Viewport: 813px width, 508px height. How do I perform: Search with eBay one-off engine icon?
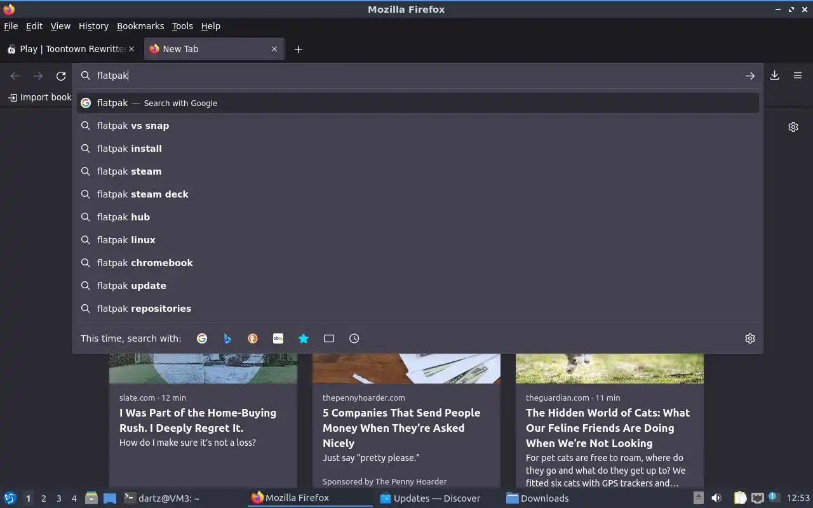coord(278,338)
